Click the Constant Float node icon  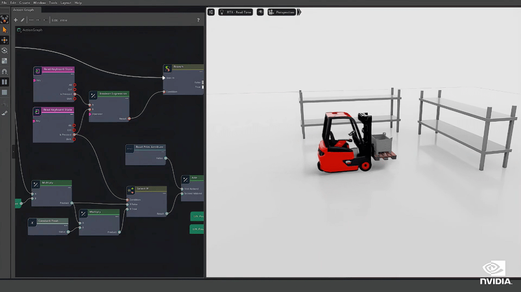click(32, 222)
